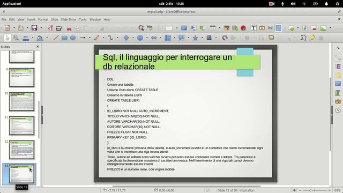The height and width of the screenshot is (193, 343).
Task: Select the Line drawing tool
Action: coord(56,38)
